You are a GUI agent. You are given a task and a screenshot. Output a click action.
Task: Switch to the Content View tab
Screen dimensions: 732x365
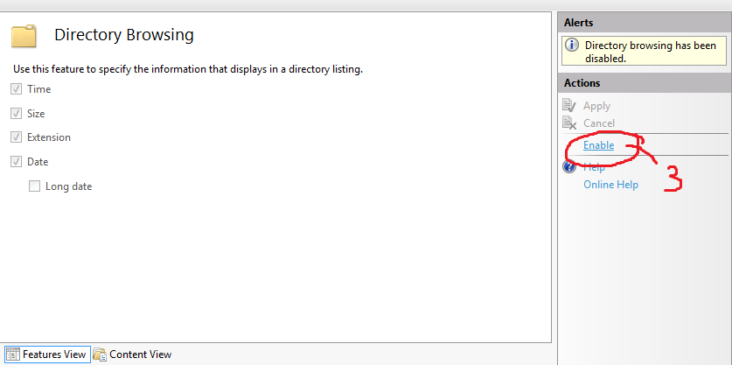coord(133,354)
